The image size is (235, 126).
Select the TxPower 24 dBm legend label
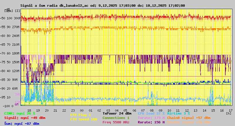tap(117, 113)
